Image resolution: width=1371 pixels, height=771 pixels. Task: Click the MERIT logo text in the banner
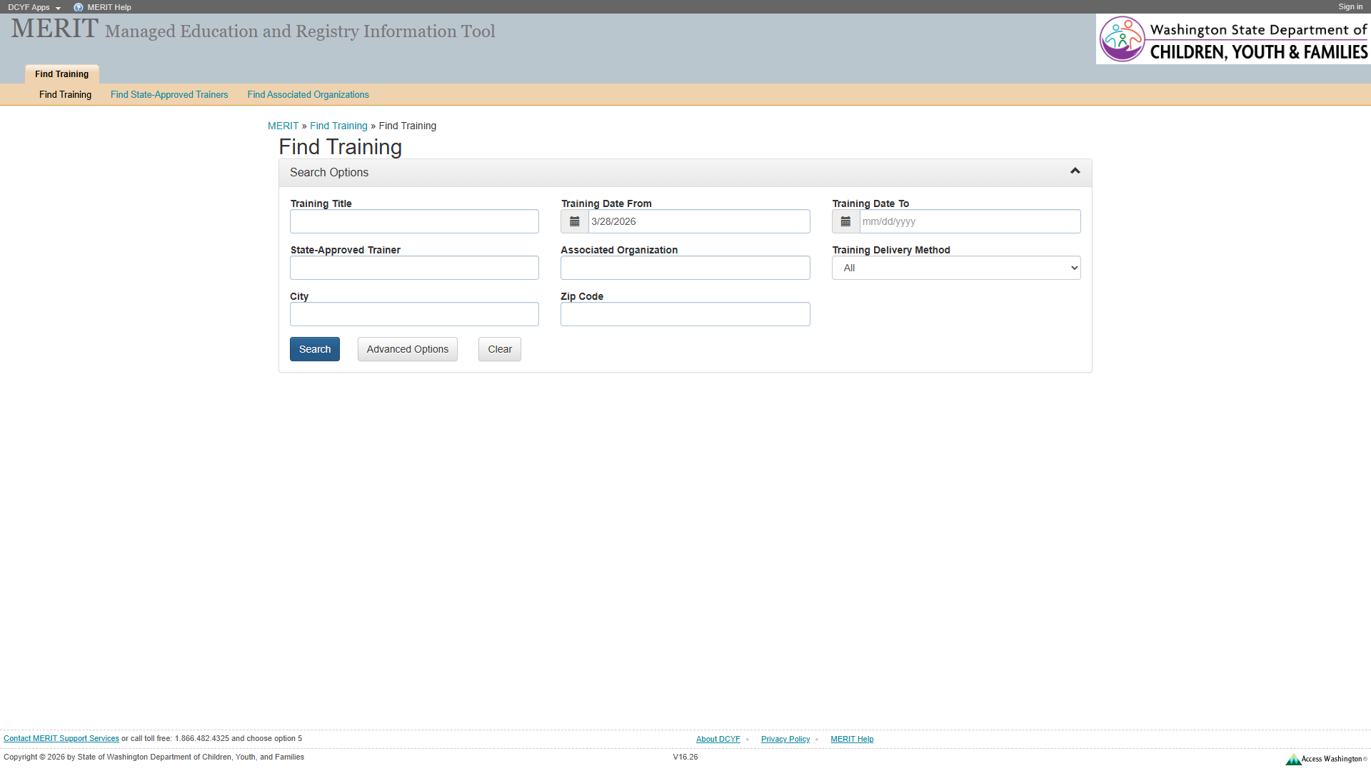[x=53, y=29]
